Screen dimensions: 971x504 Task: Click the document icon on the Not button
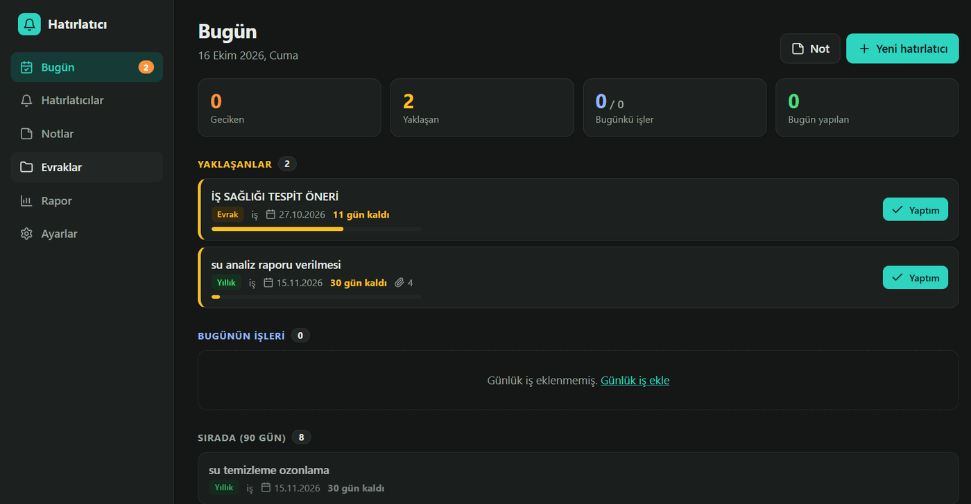pyautogui.click(x=798, y=49)
